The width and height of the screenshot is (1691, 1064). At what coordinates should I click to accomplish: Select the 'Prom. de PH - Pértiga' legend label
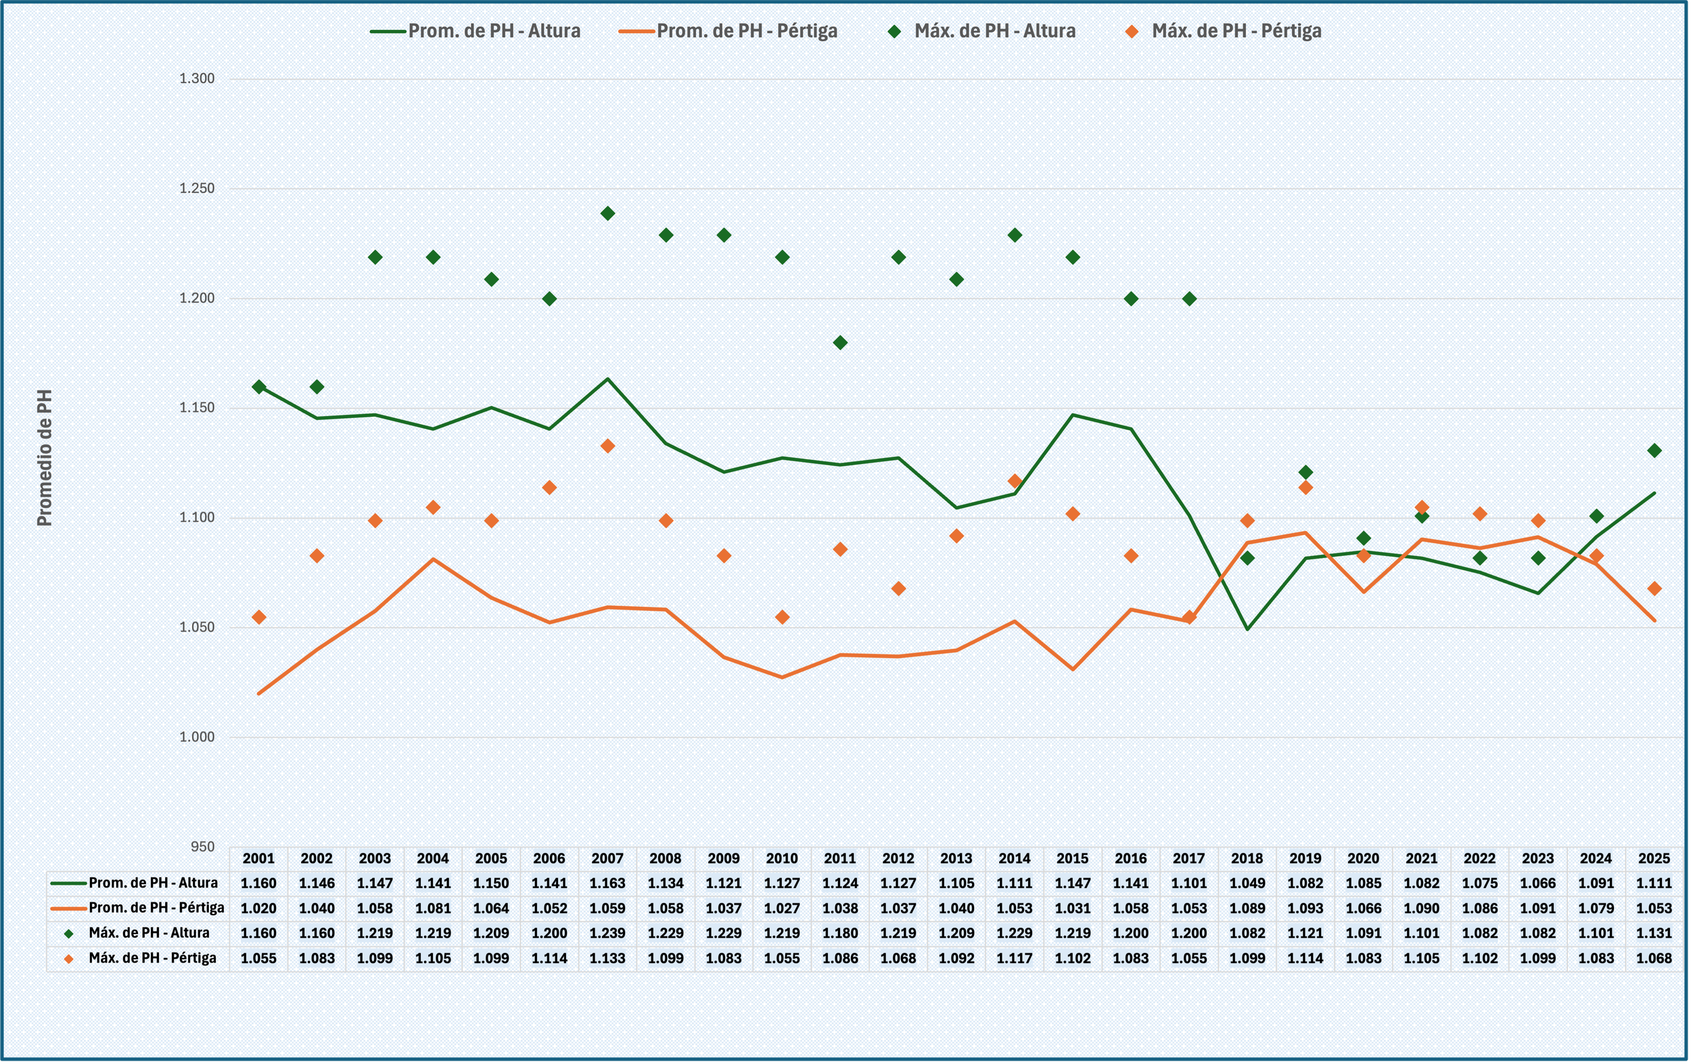pos(747,31)
